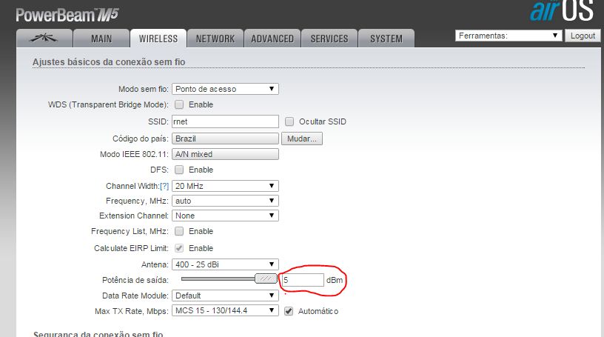Screen dimensions: 604x337
Task: Open the Max TX Rate dropdown
Action: [x=225, y=310]
